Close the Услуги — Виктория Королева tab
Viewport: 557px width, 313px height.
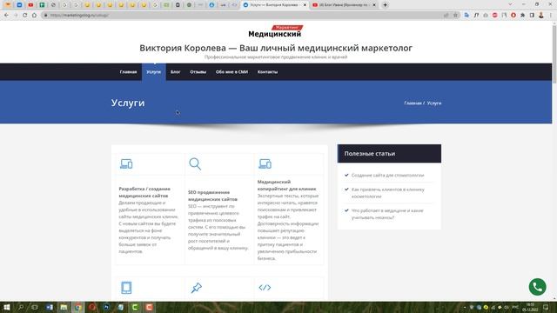305,5
